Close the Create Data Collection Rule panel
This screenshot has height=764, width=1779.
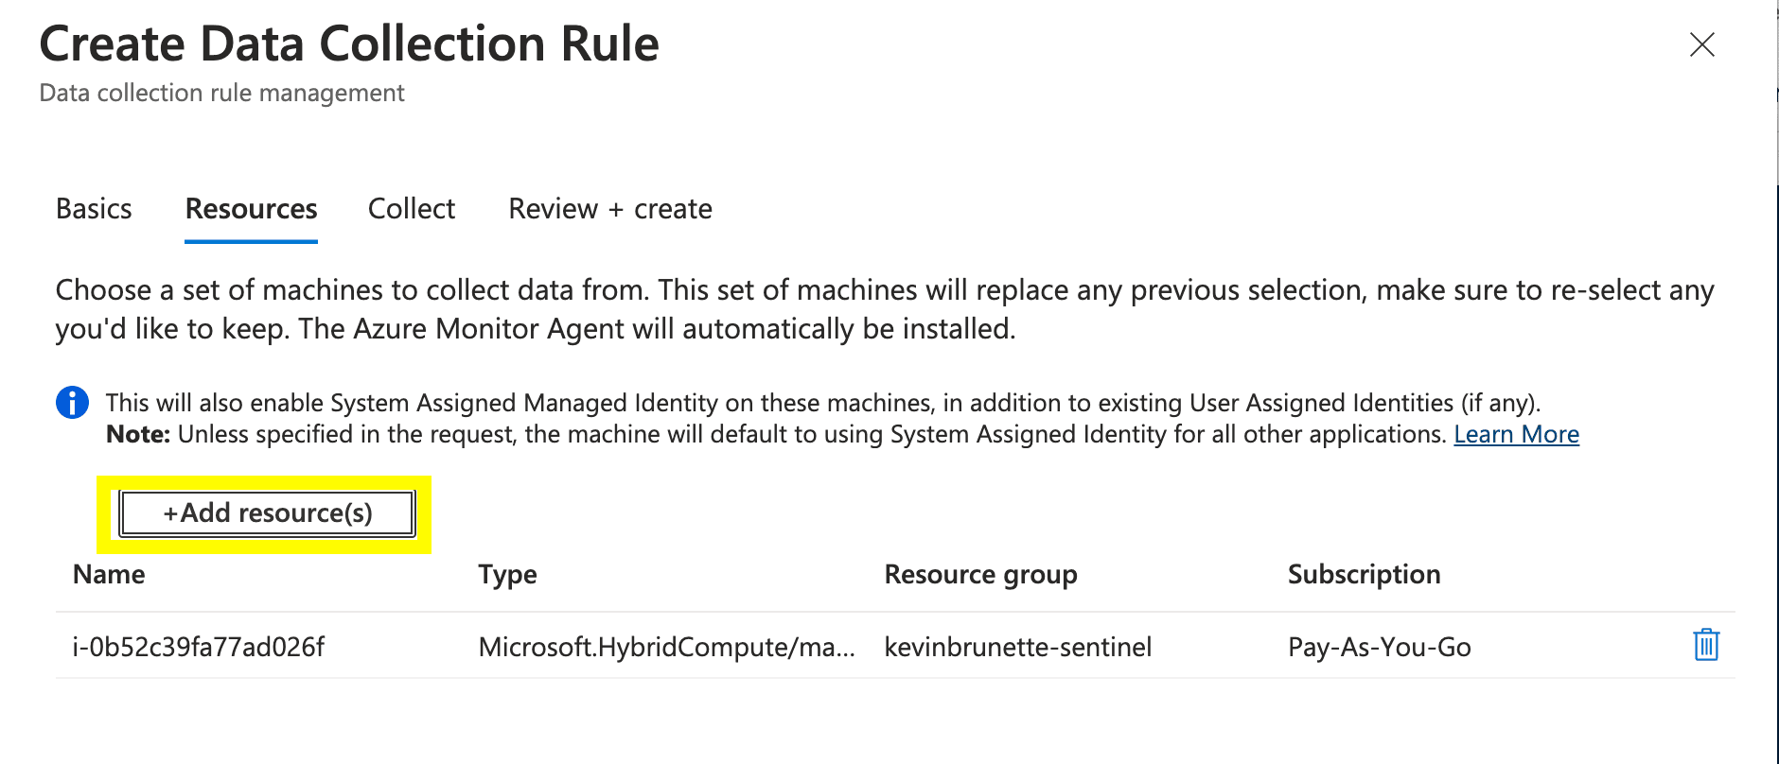tap(1701, 44)
